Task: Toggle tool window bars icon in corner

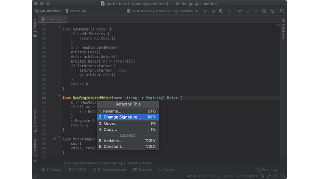Action: [x=35, y=176]
